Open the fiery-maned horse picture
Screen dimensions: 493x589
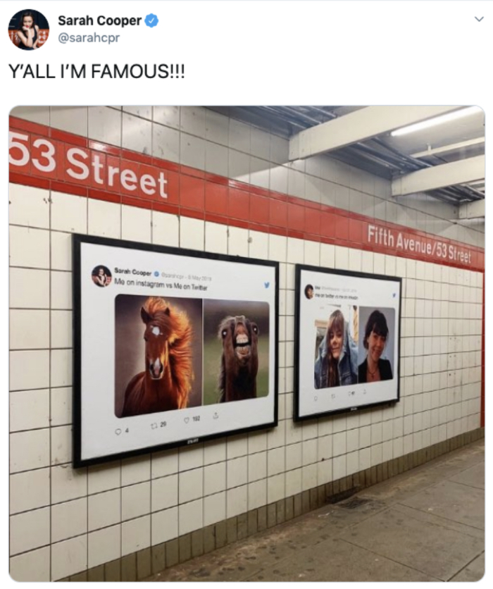pyautogui.click(x=158, y=356)
